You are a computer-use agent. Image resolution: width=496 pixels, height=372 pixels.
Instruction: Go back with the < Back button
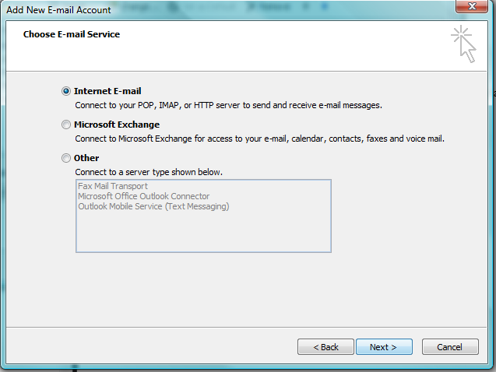[x=325, y=347]
